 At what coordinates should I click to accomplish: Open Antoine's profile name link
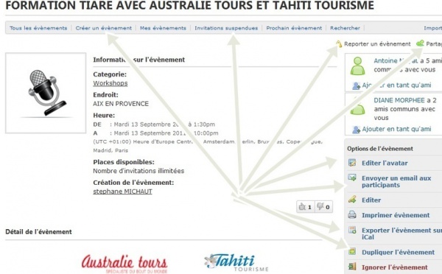[x=396, y=60]
